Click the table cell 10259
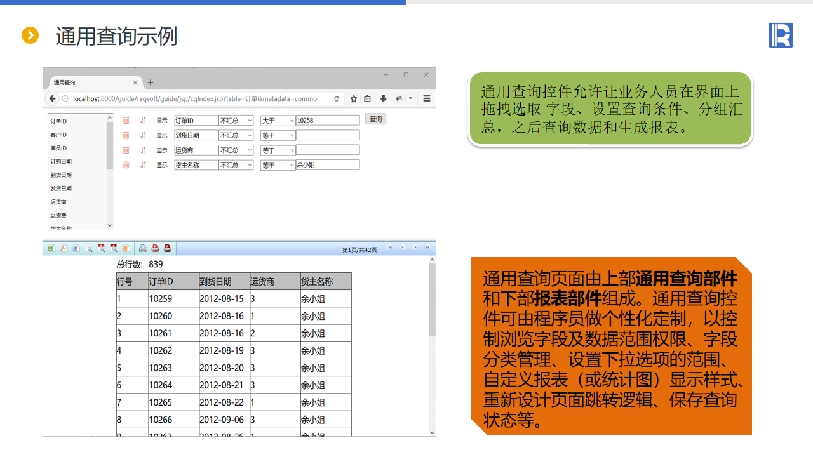Screen dimensions: 813x457 [x=173, y=299]
